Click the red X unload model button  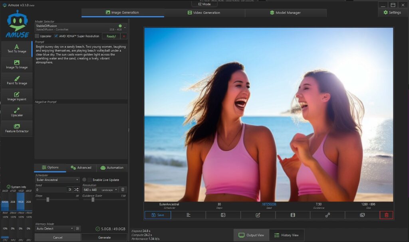tap(124, 36)
